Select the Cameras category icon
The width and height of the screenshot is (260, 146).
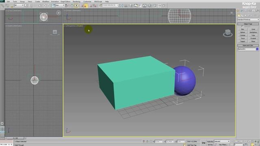(x=249, y=15)
